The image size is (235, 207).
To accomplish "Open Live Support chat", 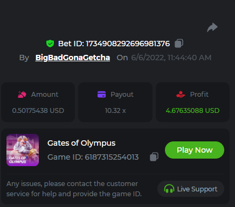I will 191,189.
